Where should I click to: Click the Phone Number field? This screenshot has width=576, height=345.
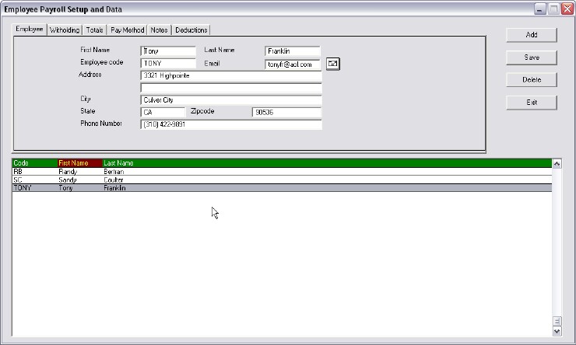pos(230,124)
